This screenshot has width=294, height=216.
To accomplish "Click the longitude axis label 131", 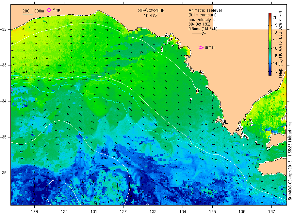I will coord(94,212).
